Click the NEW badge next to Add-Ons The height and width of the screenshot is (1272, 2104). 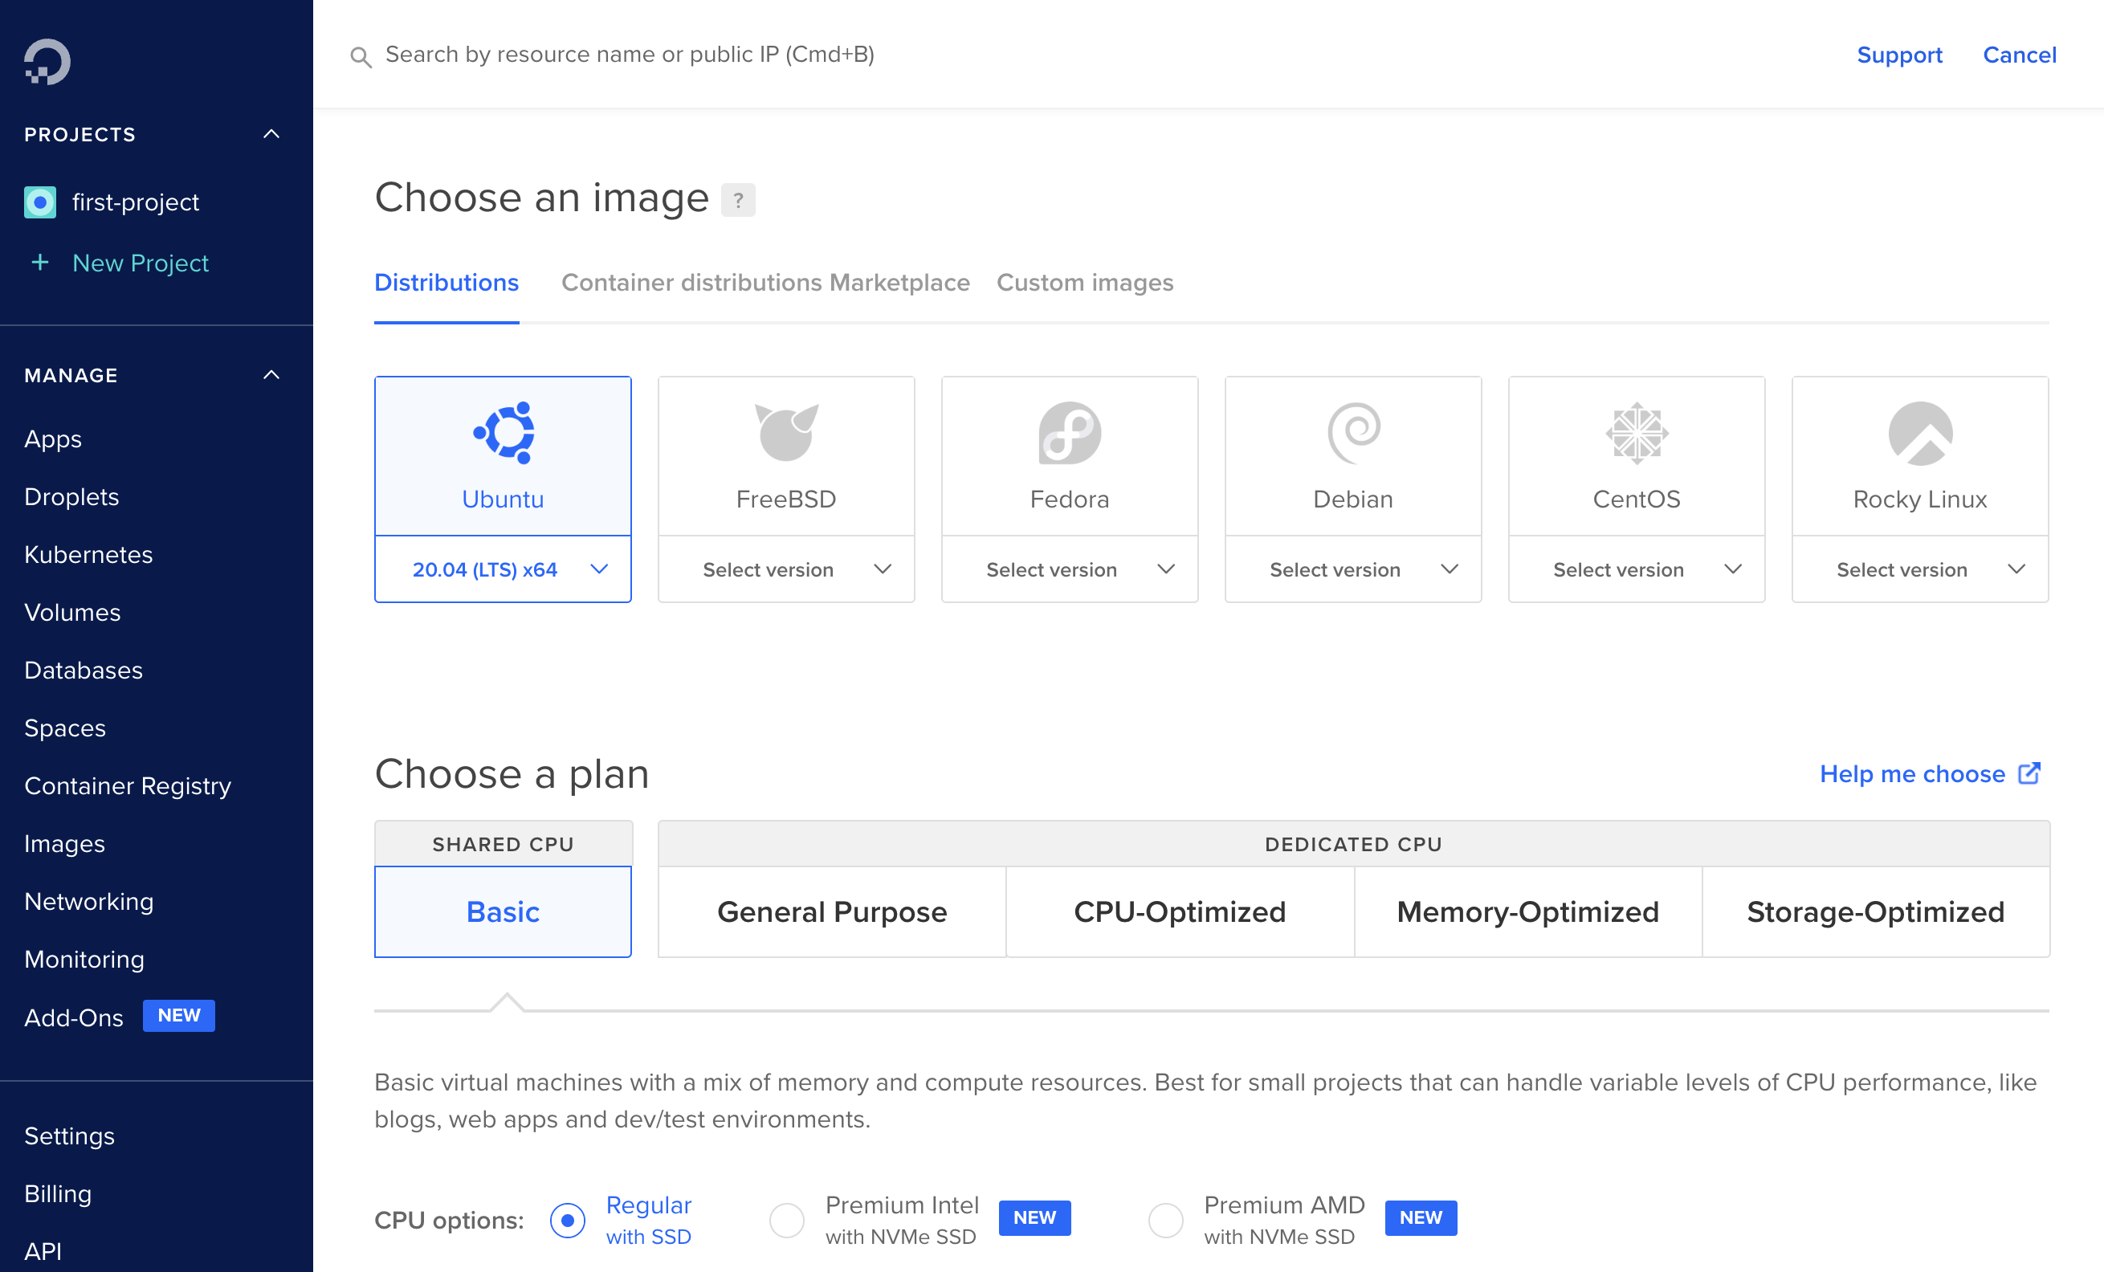point(178,1015)
